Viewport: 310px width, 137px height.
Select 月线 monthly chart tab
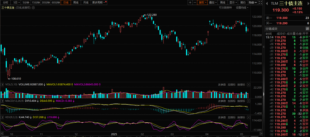pyautogui.click(x=86, y=3)
